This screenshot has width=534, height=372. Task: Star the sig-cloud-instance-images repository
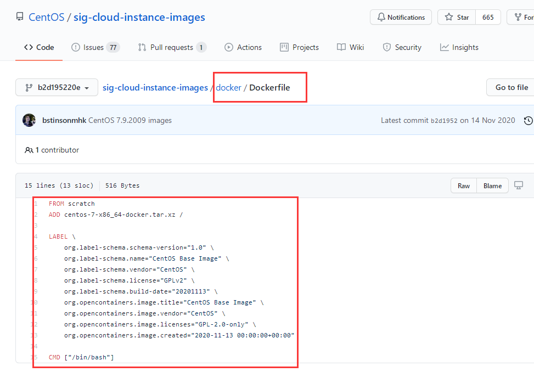tap(457, 18)
